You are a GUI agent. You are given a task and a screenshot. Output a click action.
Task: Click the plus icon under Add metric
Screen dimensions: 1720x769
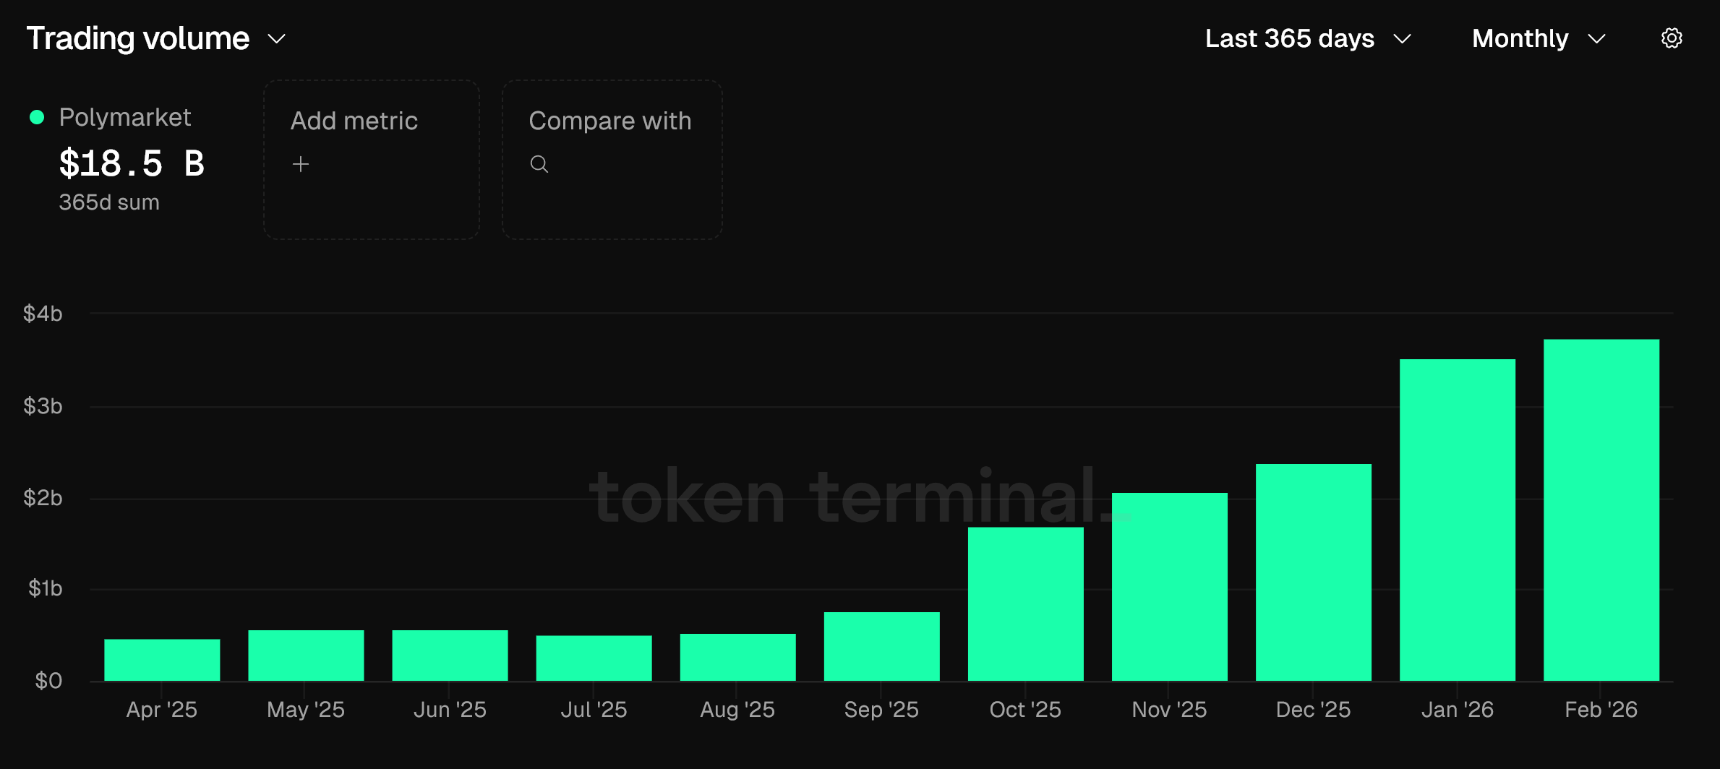pyautogui.click(x=300, y=164)
